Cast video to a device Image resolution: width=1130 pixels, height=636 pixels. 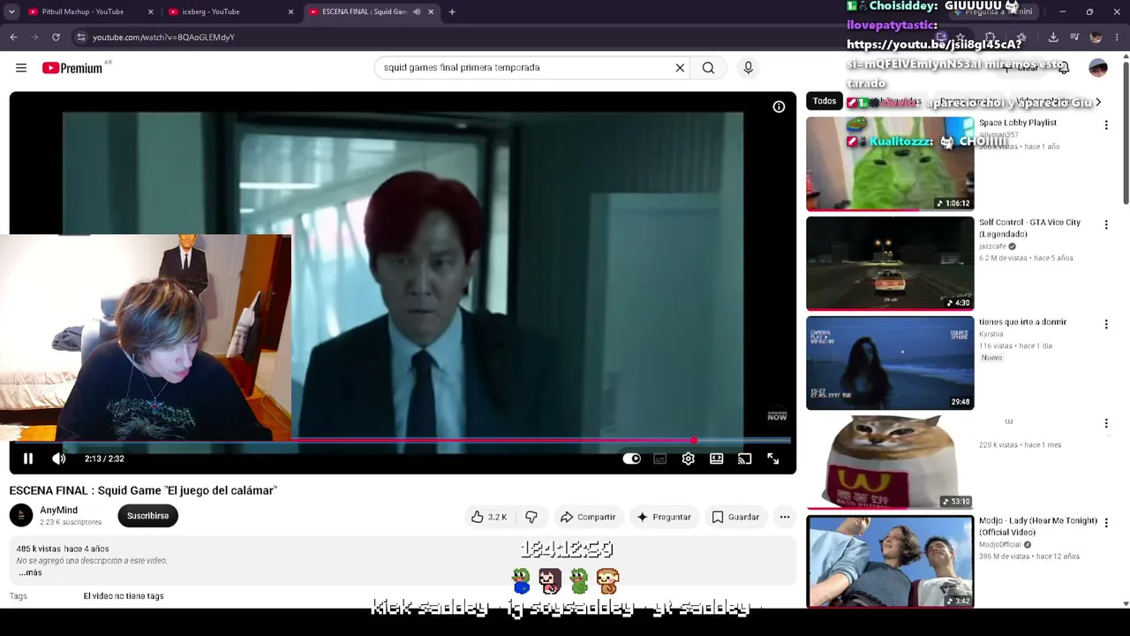coord(744,458)
